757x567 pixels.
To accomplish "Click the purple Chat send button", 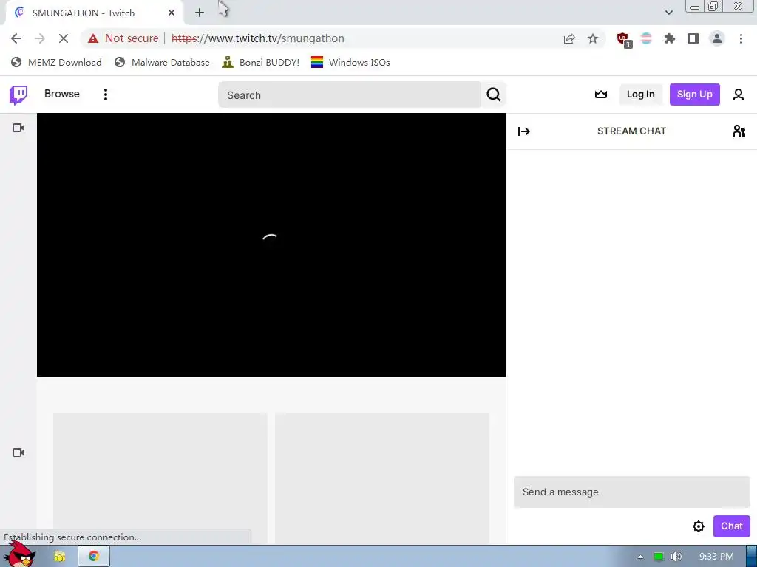I will [x=731, y=526].
